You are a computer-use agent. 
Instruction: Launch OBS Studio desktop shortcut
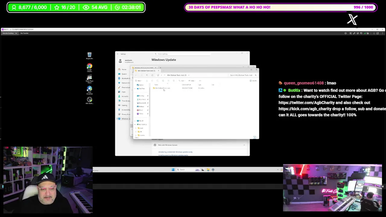point(89,101)
